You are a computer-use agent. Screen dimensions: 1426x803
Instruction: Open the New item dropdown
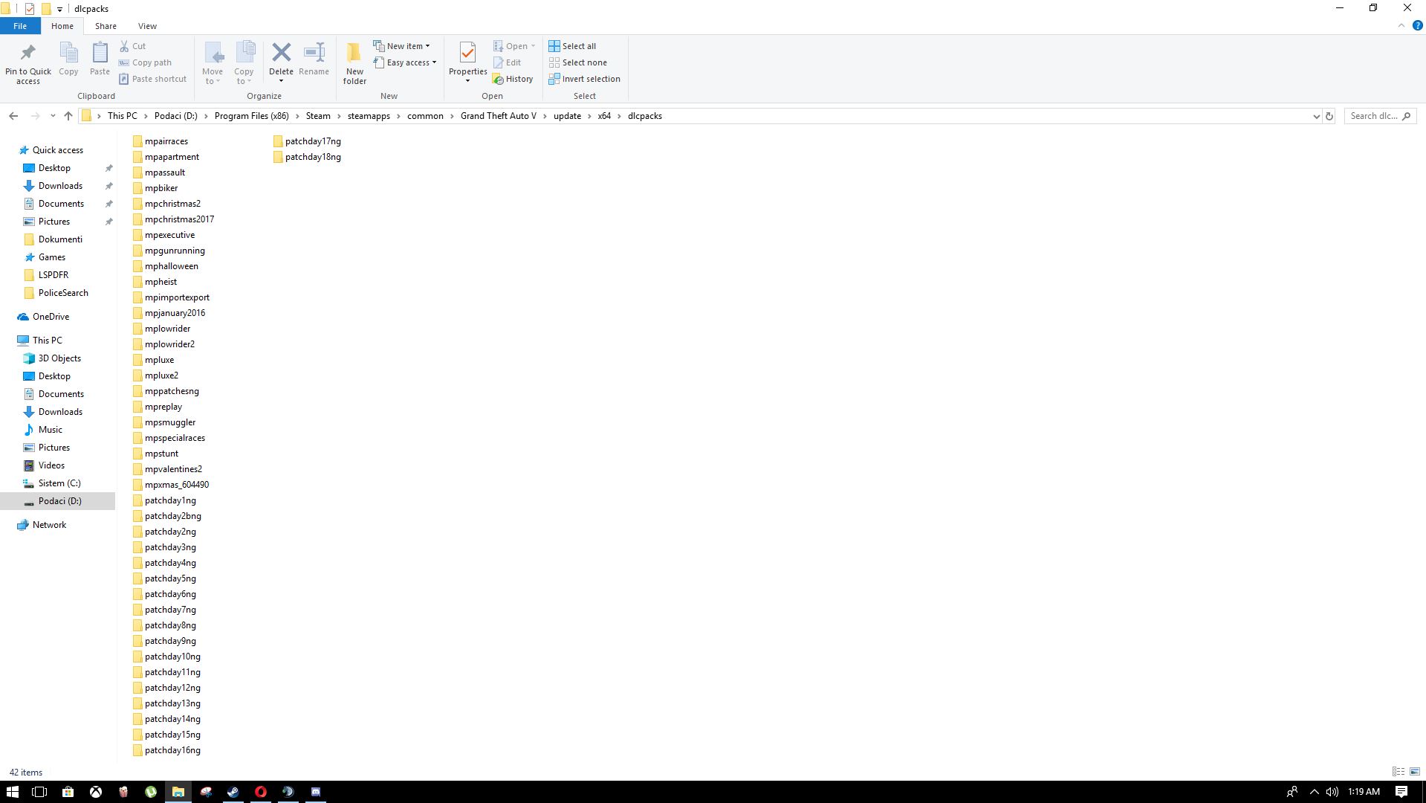[x=402, y=46]
